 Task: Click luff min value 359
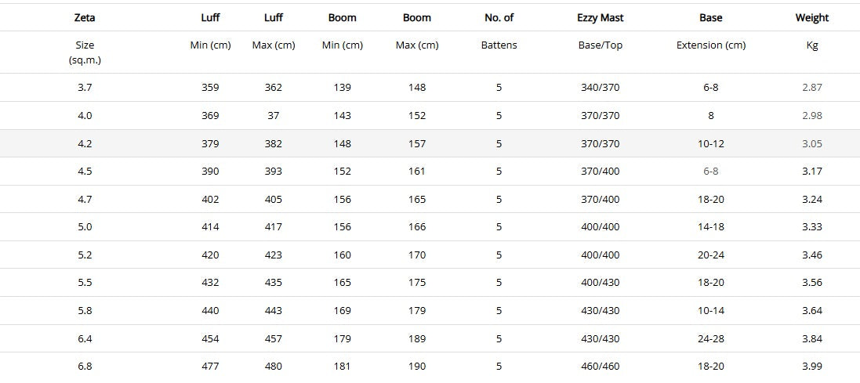(x=210, y=87)
